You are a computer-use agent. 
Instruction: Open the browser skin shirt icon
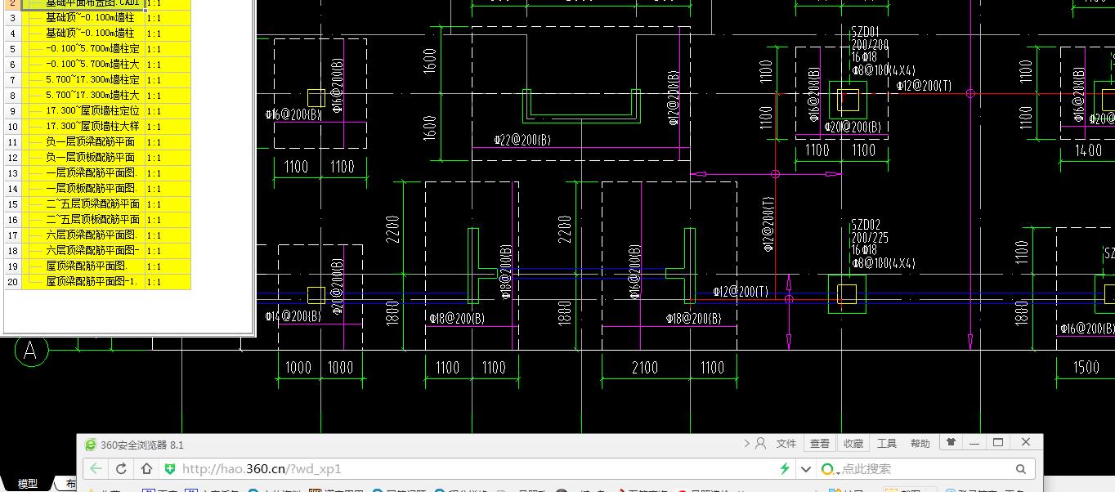[x=951, y=443]
